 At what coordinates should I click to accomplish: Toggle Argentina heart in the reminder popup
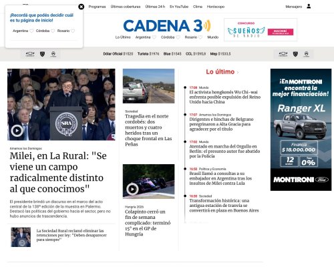click(x=31, y=31)
